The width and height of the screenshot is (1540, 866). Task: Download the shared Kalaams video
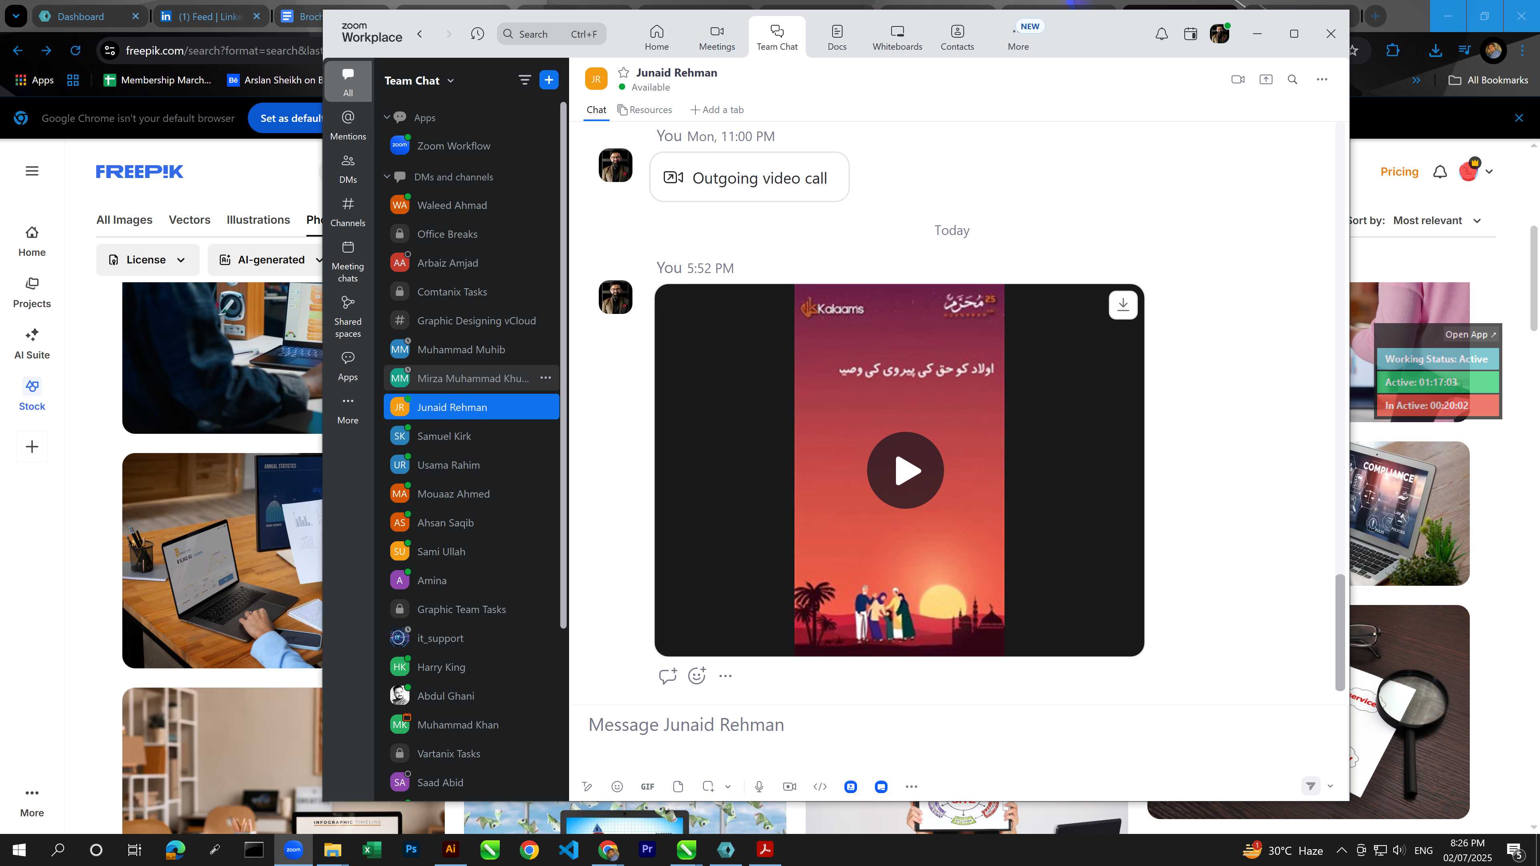coord(1123,305)
